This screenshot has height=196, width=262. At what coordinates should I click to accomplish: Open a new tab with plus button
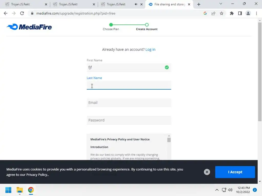199,5
